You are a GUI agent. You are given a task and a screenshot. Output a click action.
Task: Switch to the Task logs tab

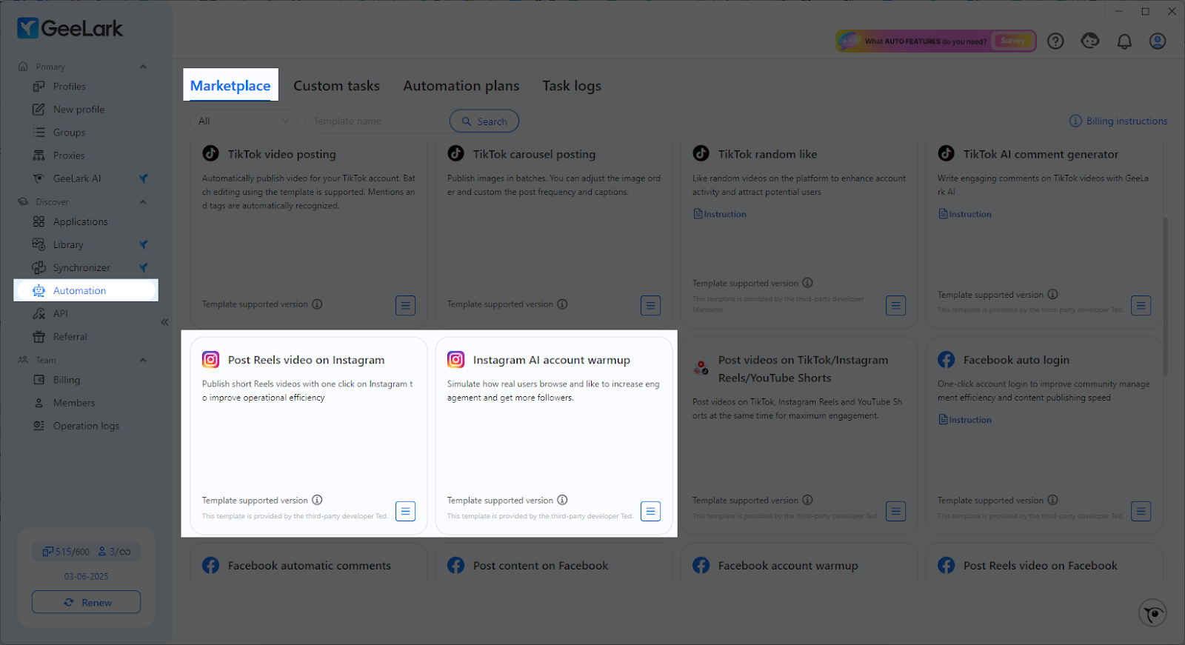[x=572, y=86]
